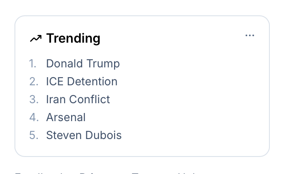Open the Help footer link
286x174 pixels.
click(x=189, y=173)
